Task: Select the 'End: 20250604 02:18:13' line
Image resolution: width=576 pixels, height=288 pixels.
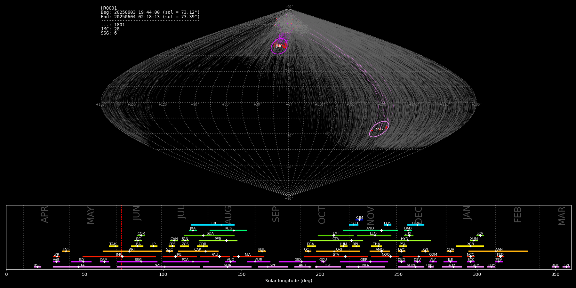Action: coord(150,17)
